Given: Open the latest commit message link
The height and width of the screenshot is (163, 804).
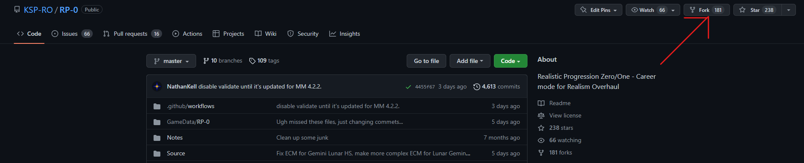Looking at the screenshot, I should tap(260, 86).
